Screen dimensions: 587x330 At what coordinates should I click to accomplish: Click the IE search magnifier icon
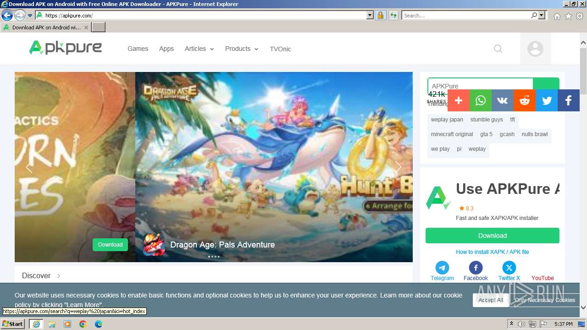[x=534, y=16]
